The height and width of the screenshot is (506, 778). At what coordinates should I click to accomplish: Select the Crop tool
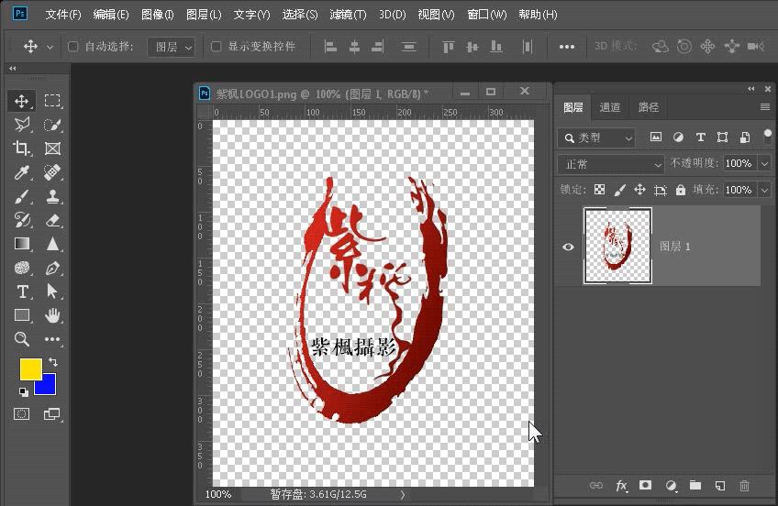[21, 148]
